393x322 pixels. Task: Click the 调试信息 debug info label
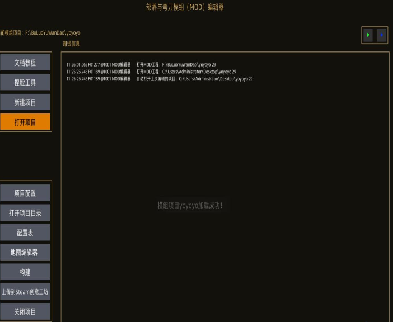[72, 44]
